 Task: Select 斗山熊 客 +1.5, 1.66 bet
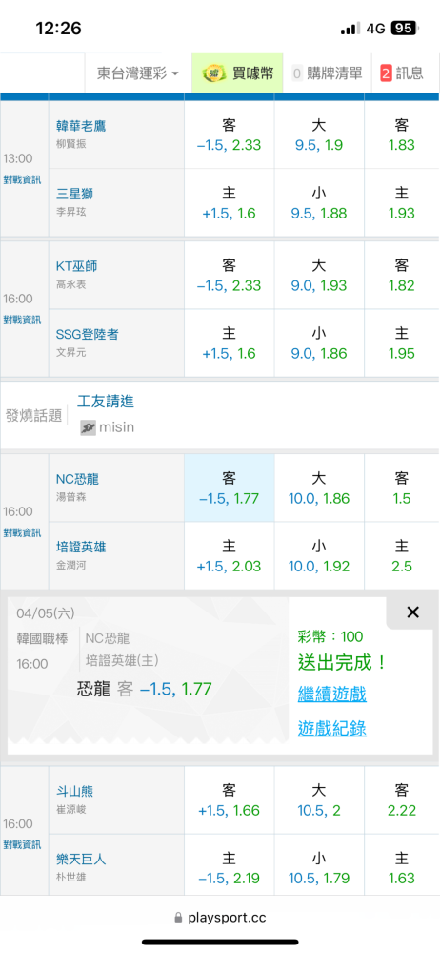[x=230, y=800]
